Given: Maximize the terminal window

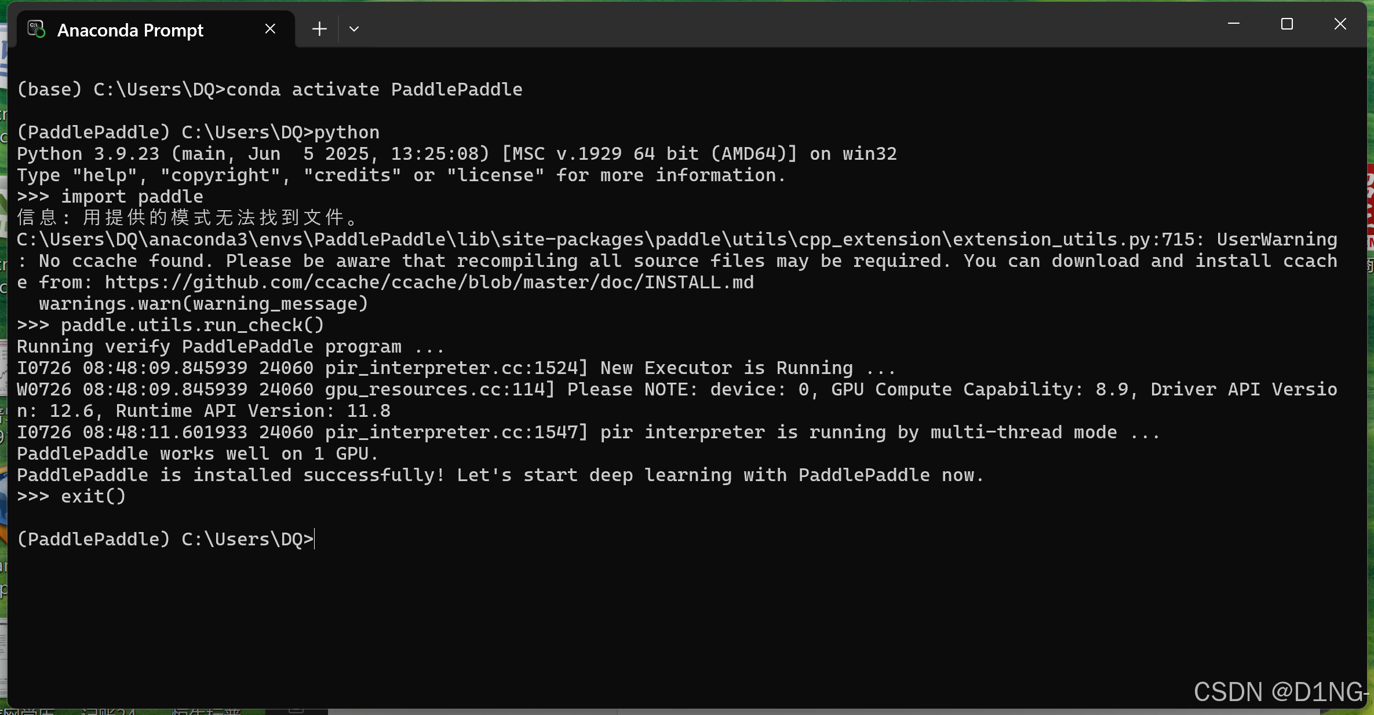Looking at the screenshot, I should pos(1287,24).
